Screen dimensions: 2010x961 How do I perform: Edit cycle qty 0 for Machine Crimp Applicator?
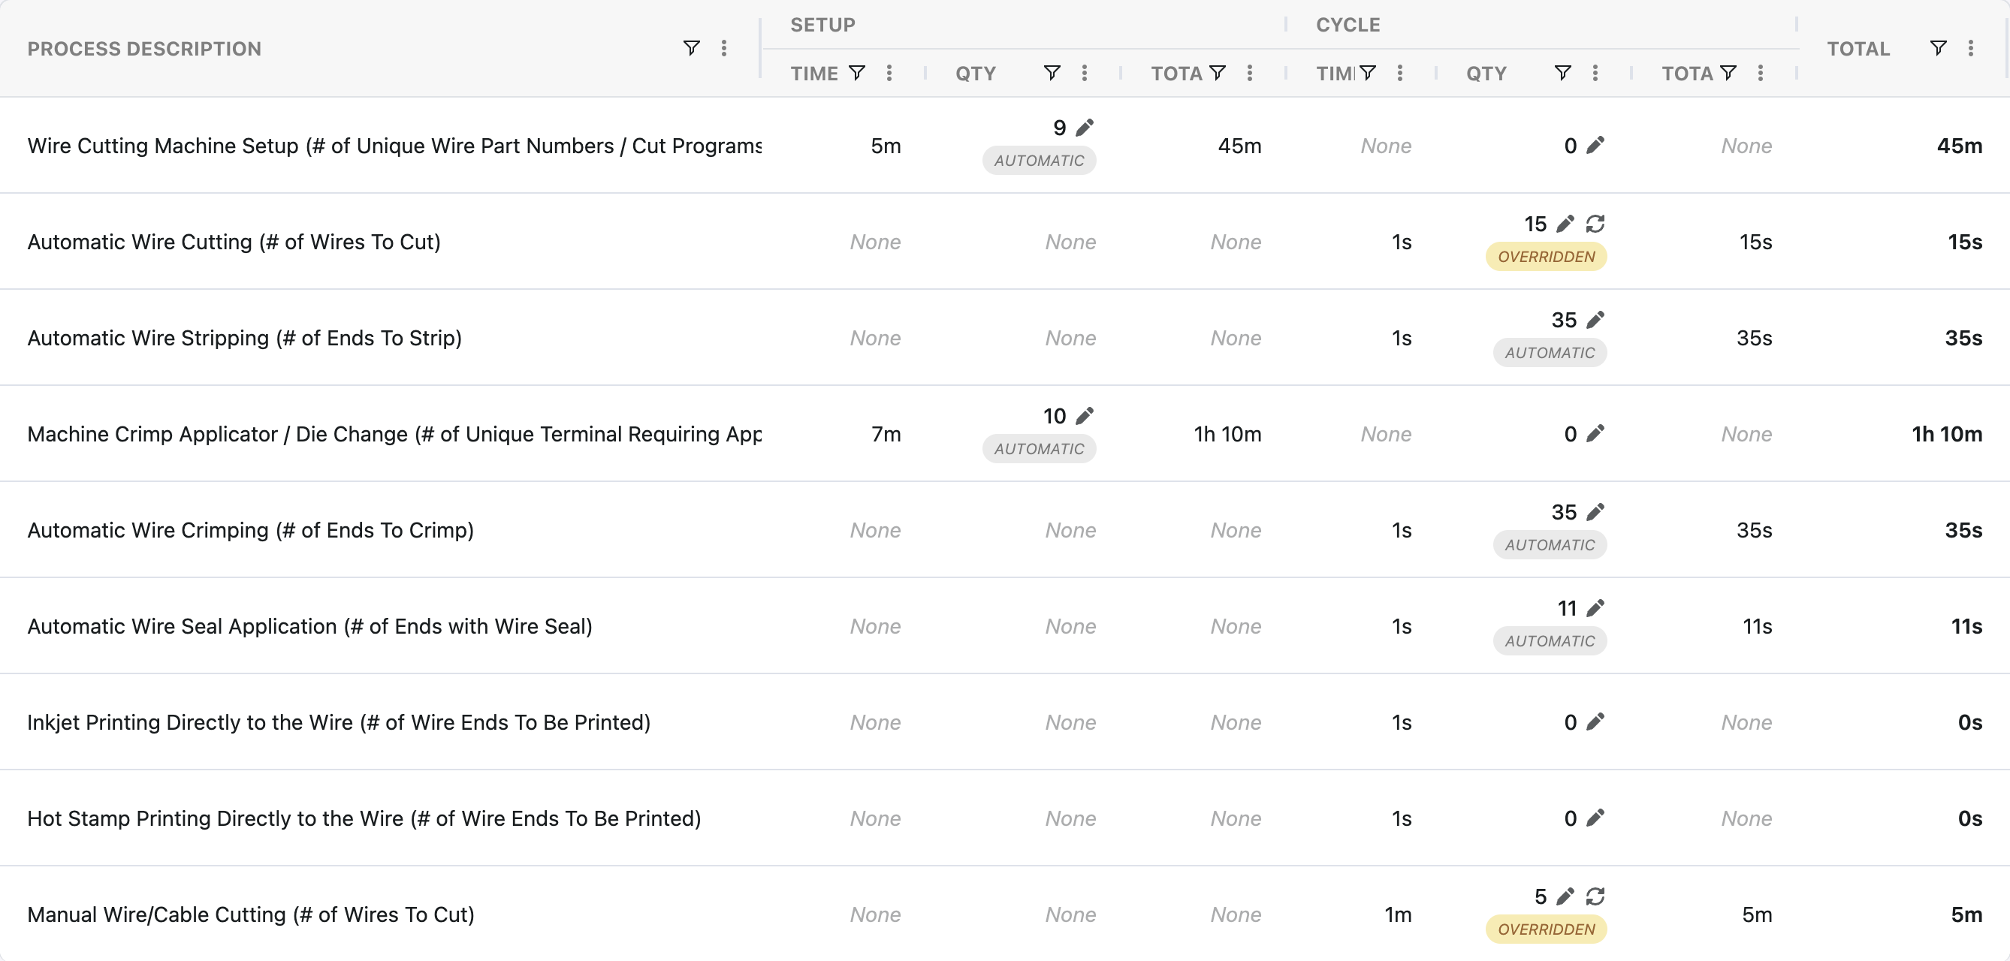[1595, 434]
